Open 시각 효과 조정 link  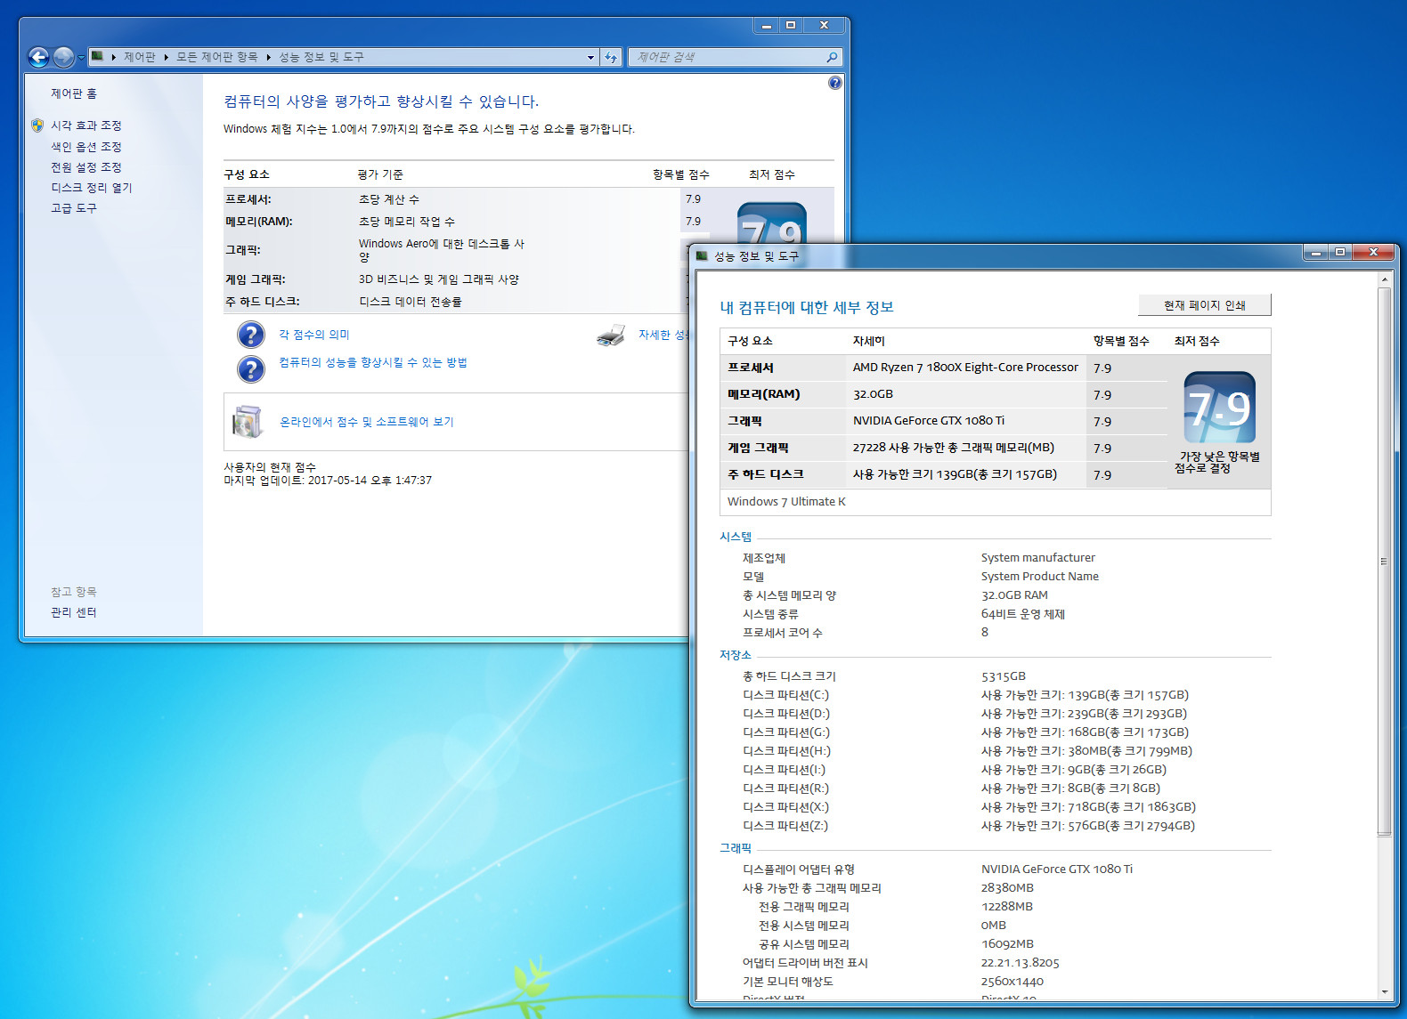(85, 125)
